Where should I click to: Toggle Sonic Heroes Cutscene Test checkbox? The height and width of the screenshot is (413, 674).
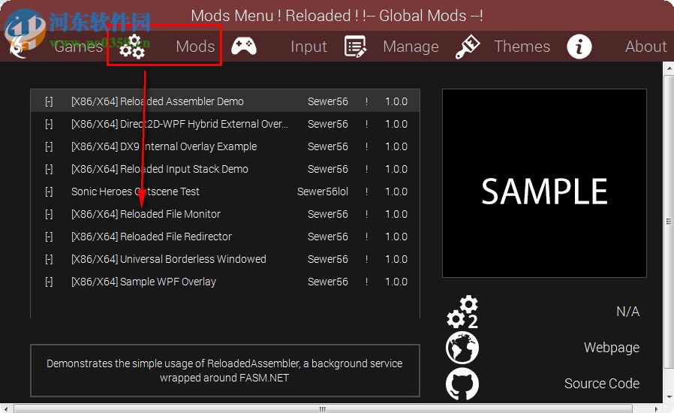coord(49,191)
